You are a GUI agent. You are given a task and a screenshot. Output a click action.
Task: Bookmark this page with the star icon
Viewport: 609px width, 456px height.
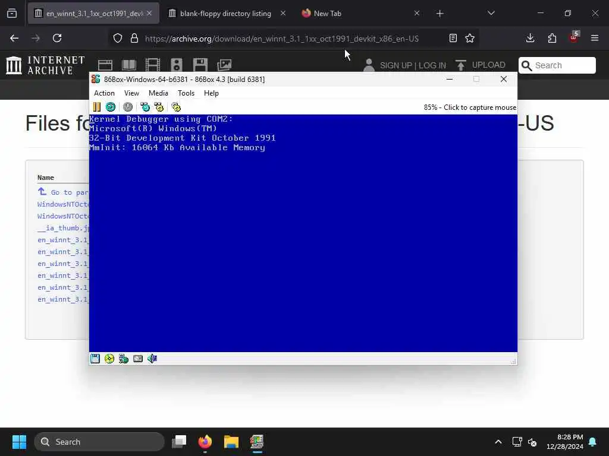pos(470,38)
